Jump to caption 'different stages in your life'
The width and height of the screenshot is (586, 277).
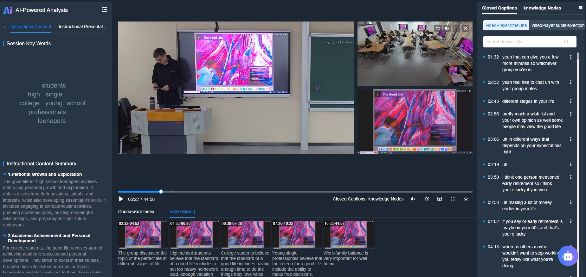528,101
